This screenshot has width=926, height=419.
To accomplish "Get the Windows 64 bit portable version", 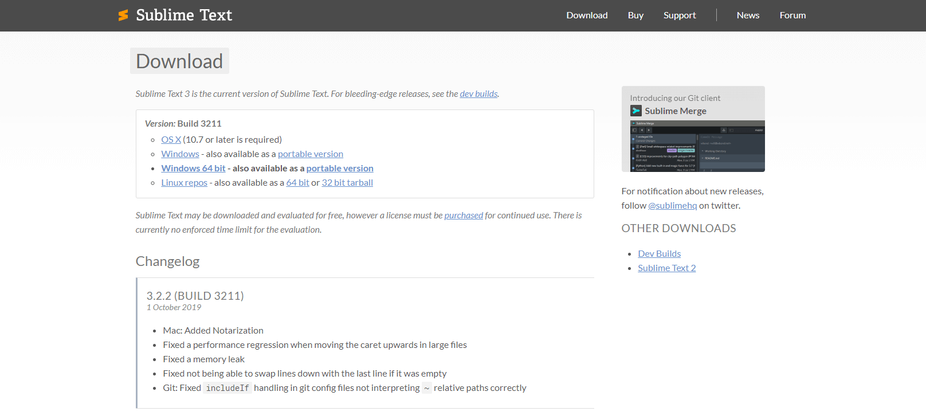I will (x=340, y=169).
